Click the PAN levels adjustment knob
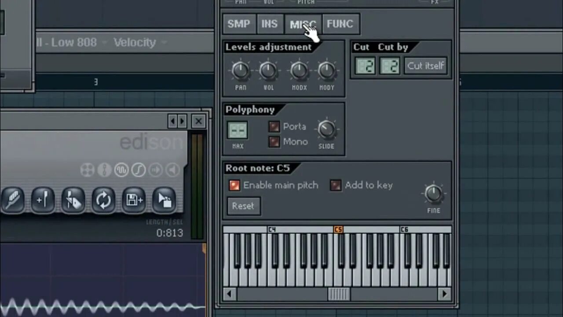 click(240, 70)
